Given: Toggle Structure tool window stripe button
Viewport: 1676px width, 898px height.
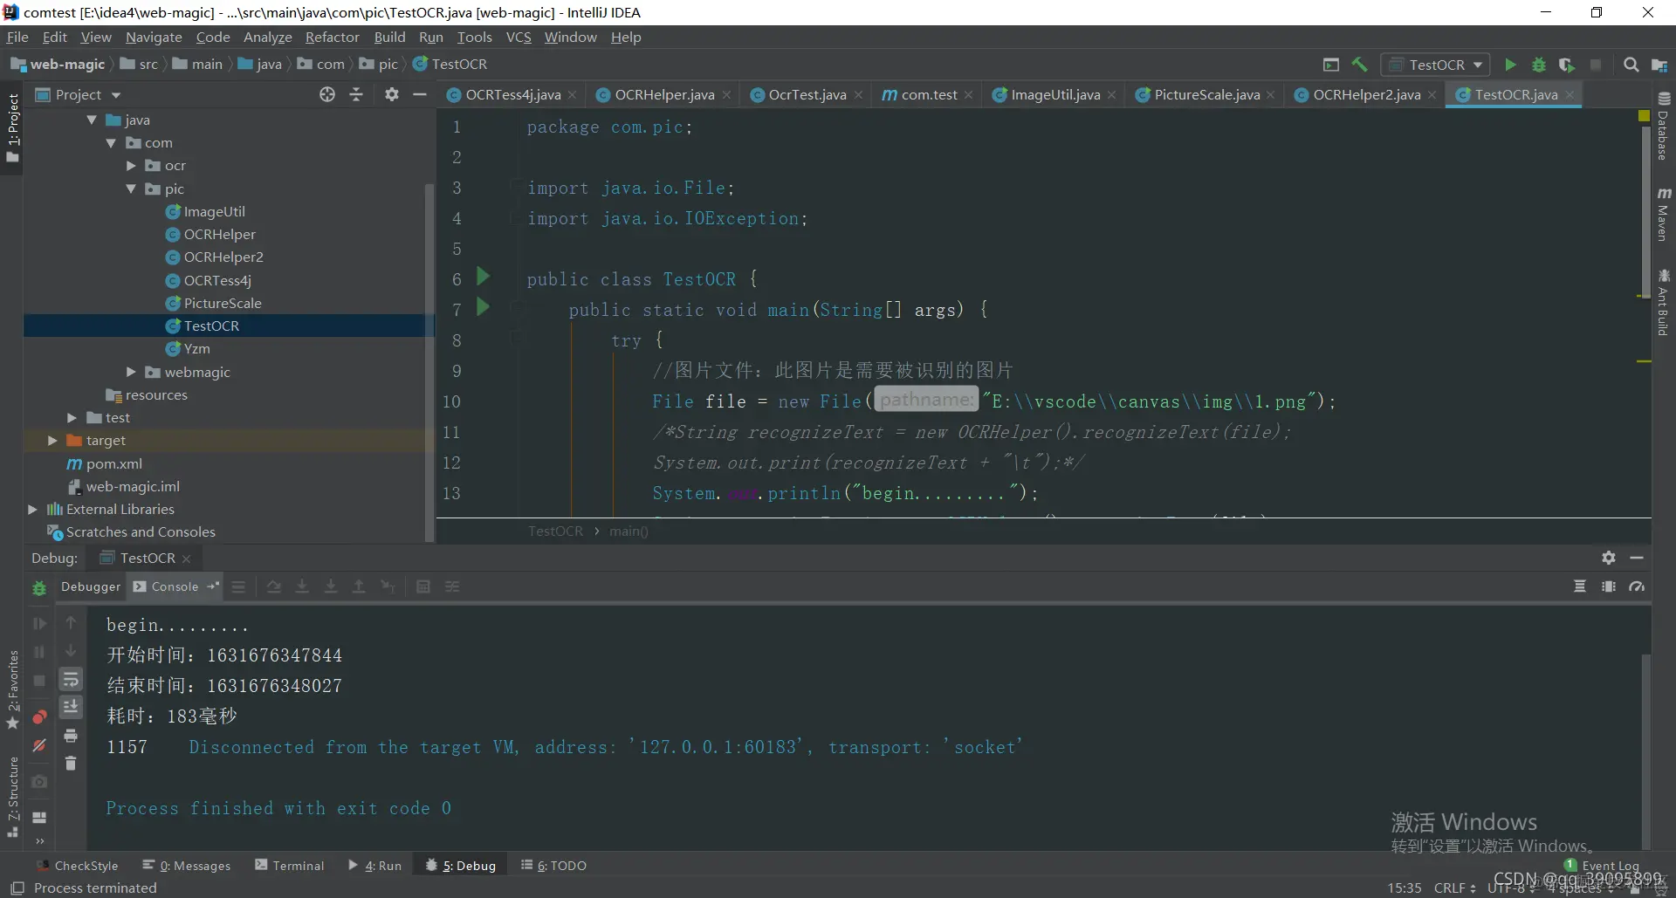Looking at the screenshot, I should pyautogui.click(x=12, y=797).
